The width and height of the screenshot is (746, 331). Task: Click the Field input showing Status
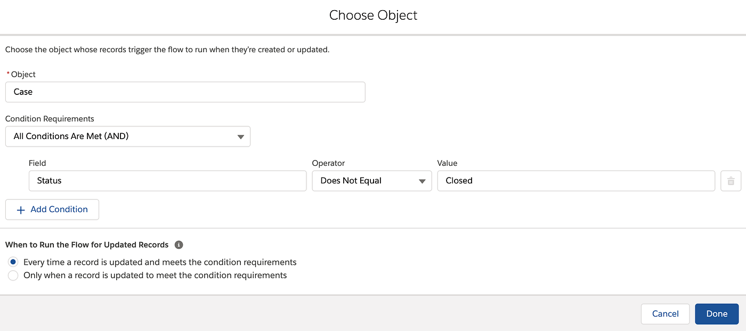click(167, 181)
